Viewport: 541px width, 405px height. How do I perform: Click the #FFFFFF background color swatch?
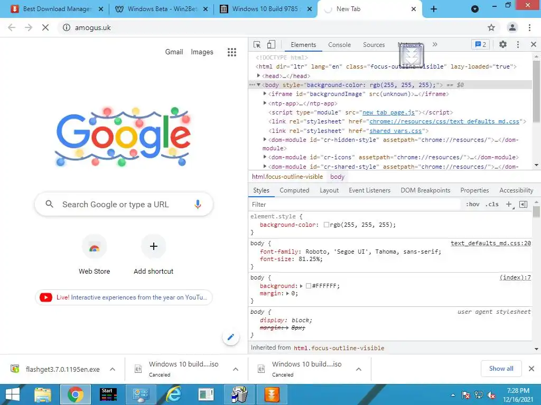(309, 286)
